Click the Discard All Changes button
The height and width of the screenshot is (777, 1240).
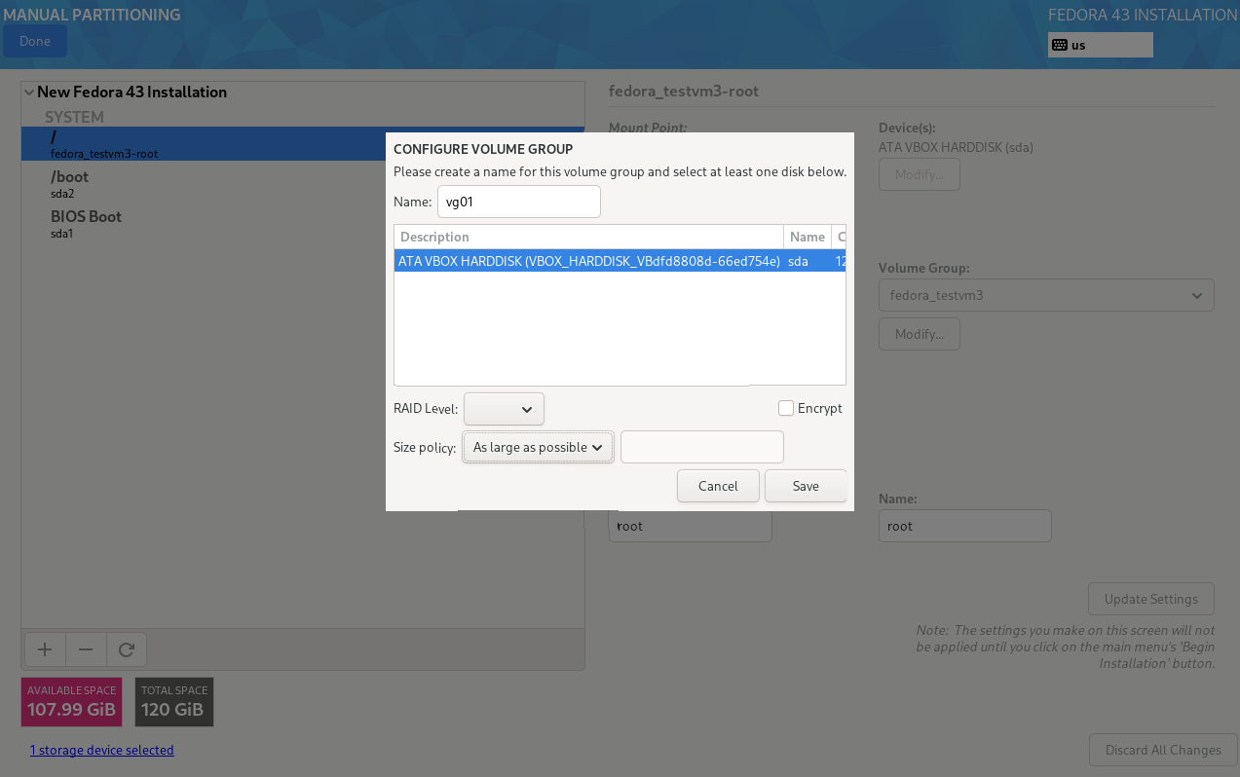[x=1162, y=750]
